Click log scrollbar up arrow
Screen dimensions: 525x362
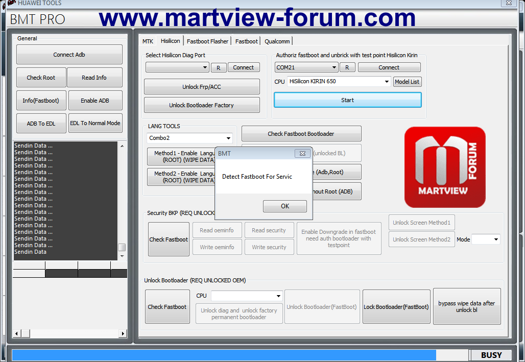click(122, 146)
